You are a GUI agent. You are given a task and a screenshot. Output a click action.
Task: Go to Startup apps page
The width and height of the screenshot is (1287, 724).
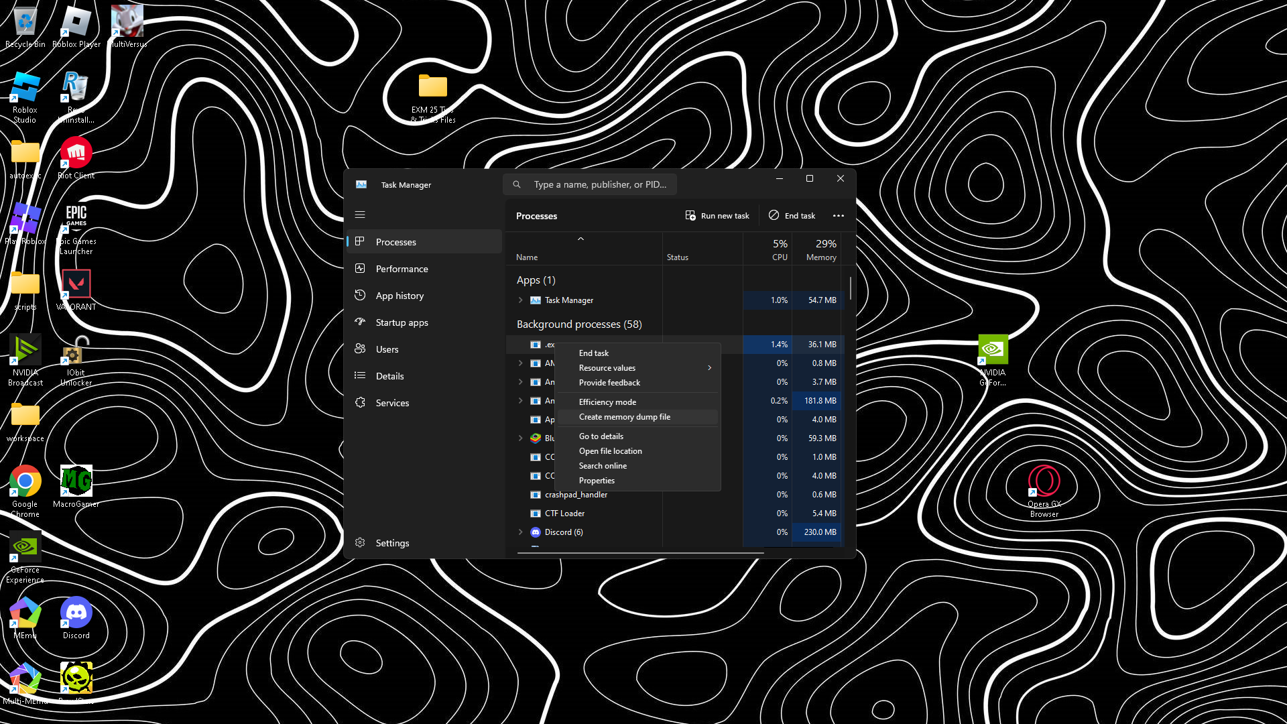click(x=402, y=322)
